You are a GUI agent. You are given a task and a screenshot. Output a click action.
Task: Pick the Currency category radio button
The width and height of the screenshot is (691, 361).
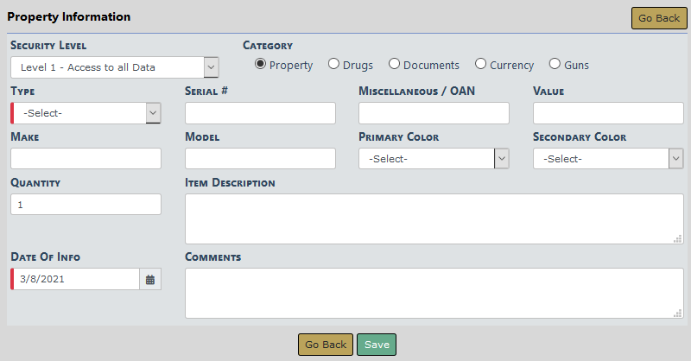pos(481,64)
